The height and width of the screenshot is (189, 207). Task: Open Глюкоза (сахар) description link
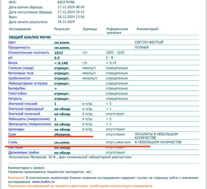point(21,68)
